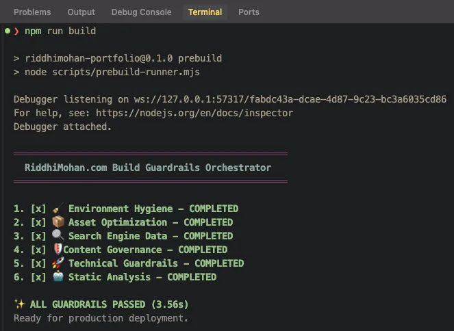Click the ws://127.0.0.1:57317 debugger URL
Screen dimensions: 454x331
coord(290,99)
